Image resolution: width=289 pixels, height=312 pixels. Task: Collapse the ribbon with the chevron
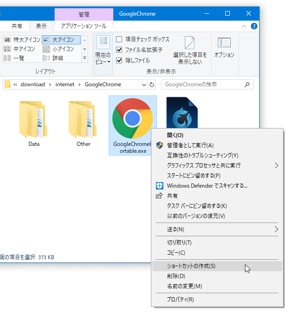coord(244,26)
